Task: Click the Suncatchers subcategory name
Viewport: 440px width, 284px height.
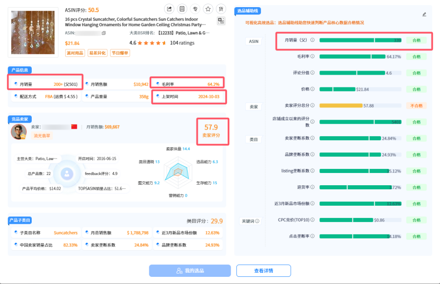Action: (x=66, y=233)
